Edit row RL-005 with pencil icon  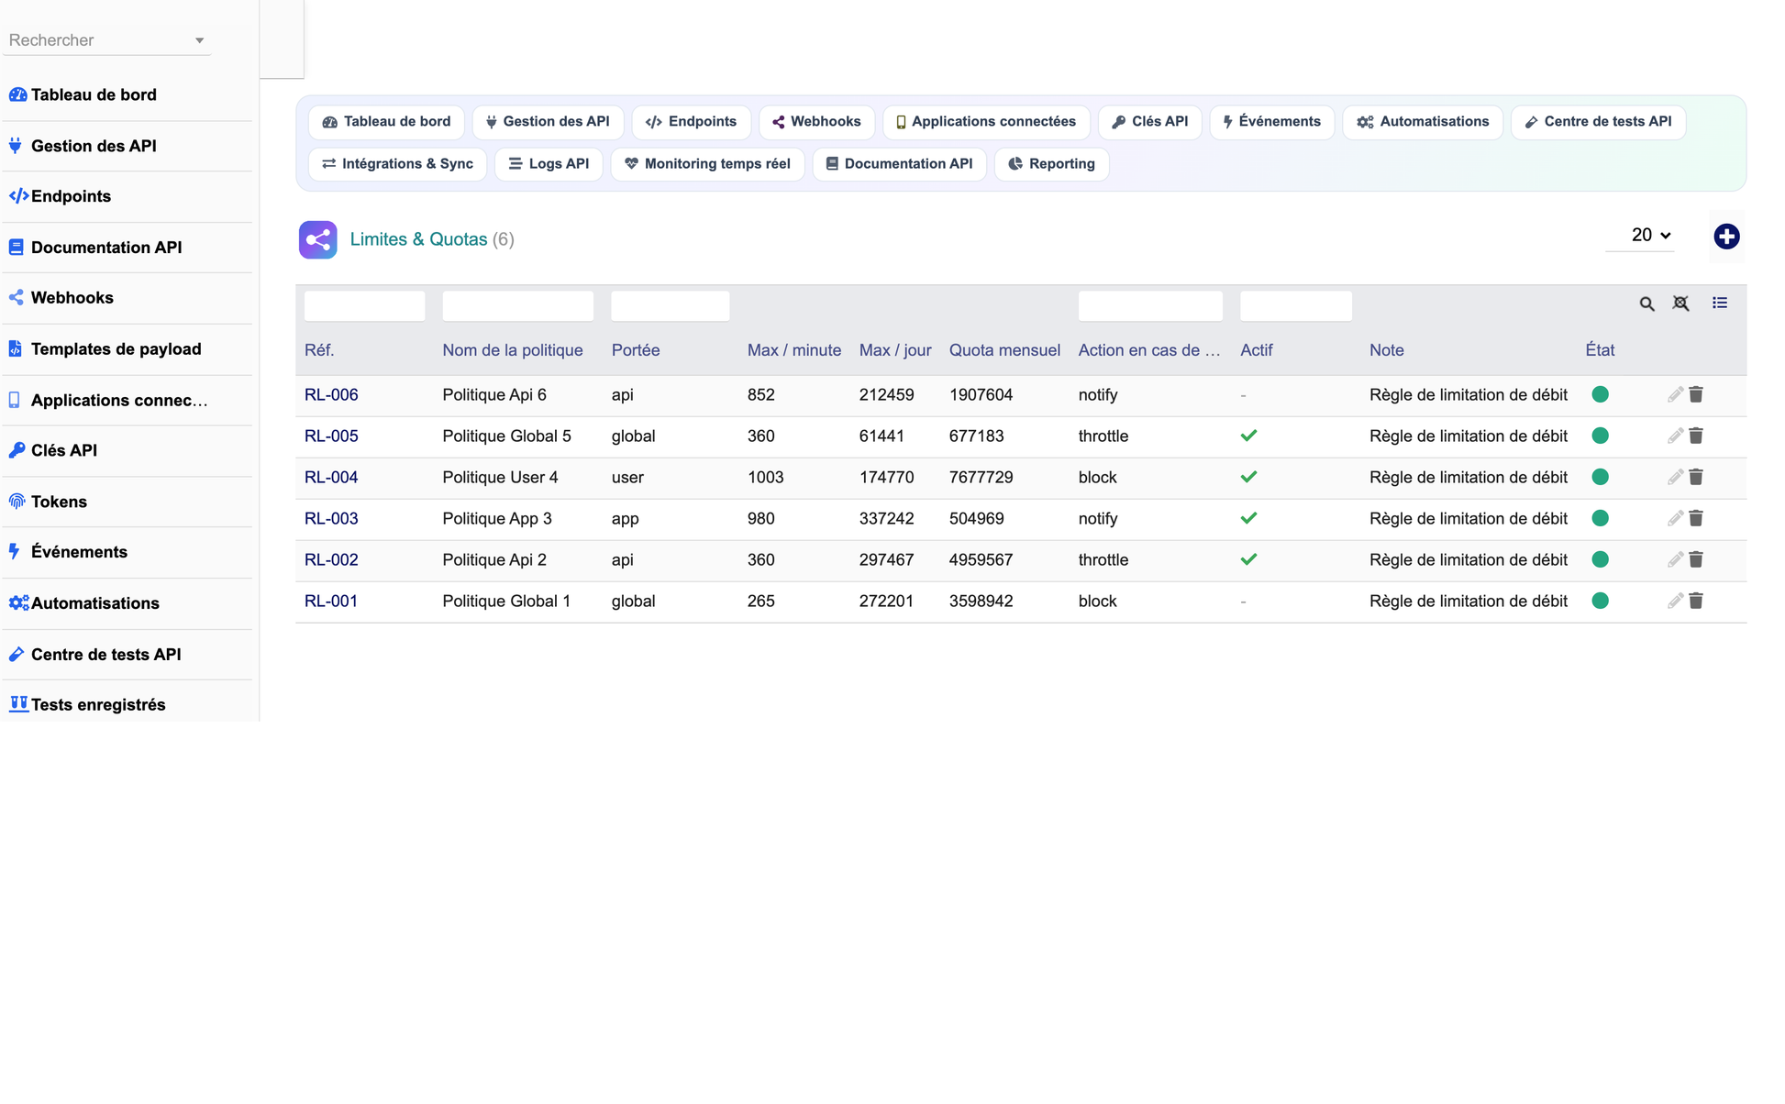click(x=1675, y=436)
